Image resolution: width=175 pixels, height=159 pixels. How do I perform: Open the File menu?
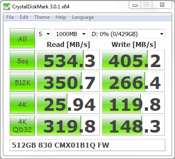coord(10,17)
